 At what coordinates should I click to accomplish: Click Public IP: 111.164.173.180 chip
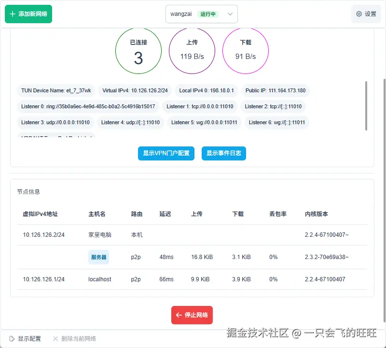point(276,90)
